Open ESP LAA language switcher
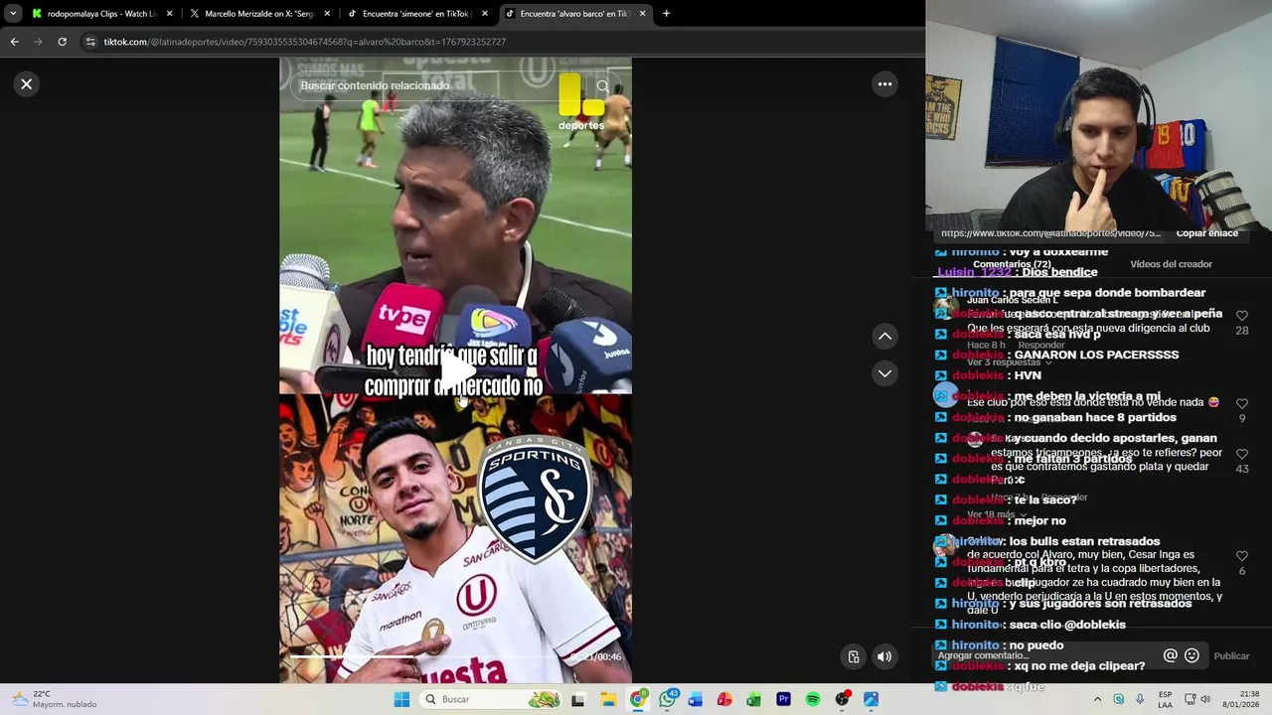Screen dimensions: 1272x715 click(x=1165, y=699)
